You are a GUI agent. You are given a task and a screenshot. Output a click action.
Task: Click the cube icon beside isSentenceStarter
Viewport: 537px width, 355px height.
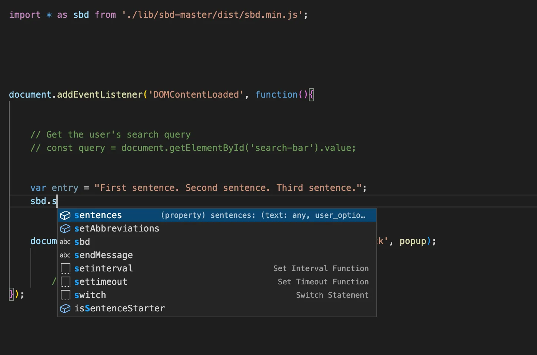(x=65, y=308)
